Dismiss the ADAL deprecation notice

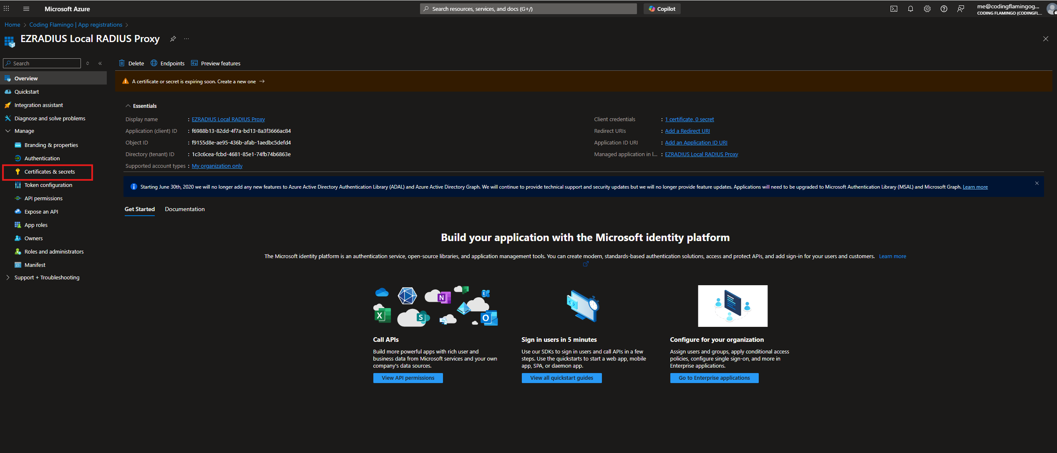(x=1037, y=183)
